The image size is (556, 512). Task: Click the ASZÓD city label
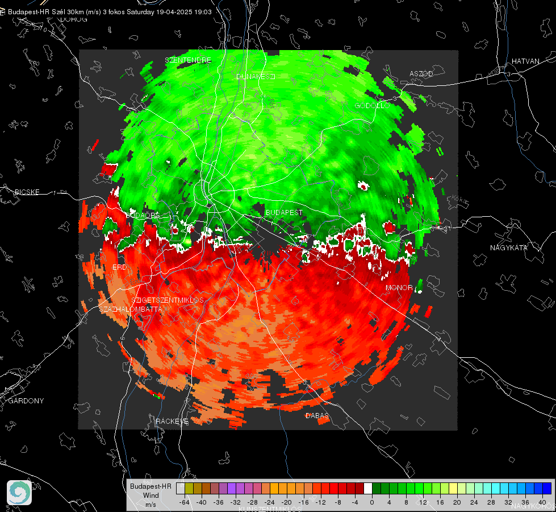(x=421, y=73)
